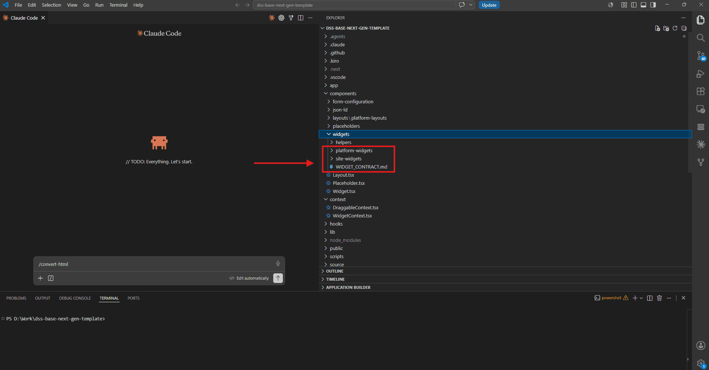Viewport: 709px width, 370px height.
Task: Open the new terminal launch profile dropdown
Action: point(641,298)
